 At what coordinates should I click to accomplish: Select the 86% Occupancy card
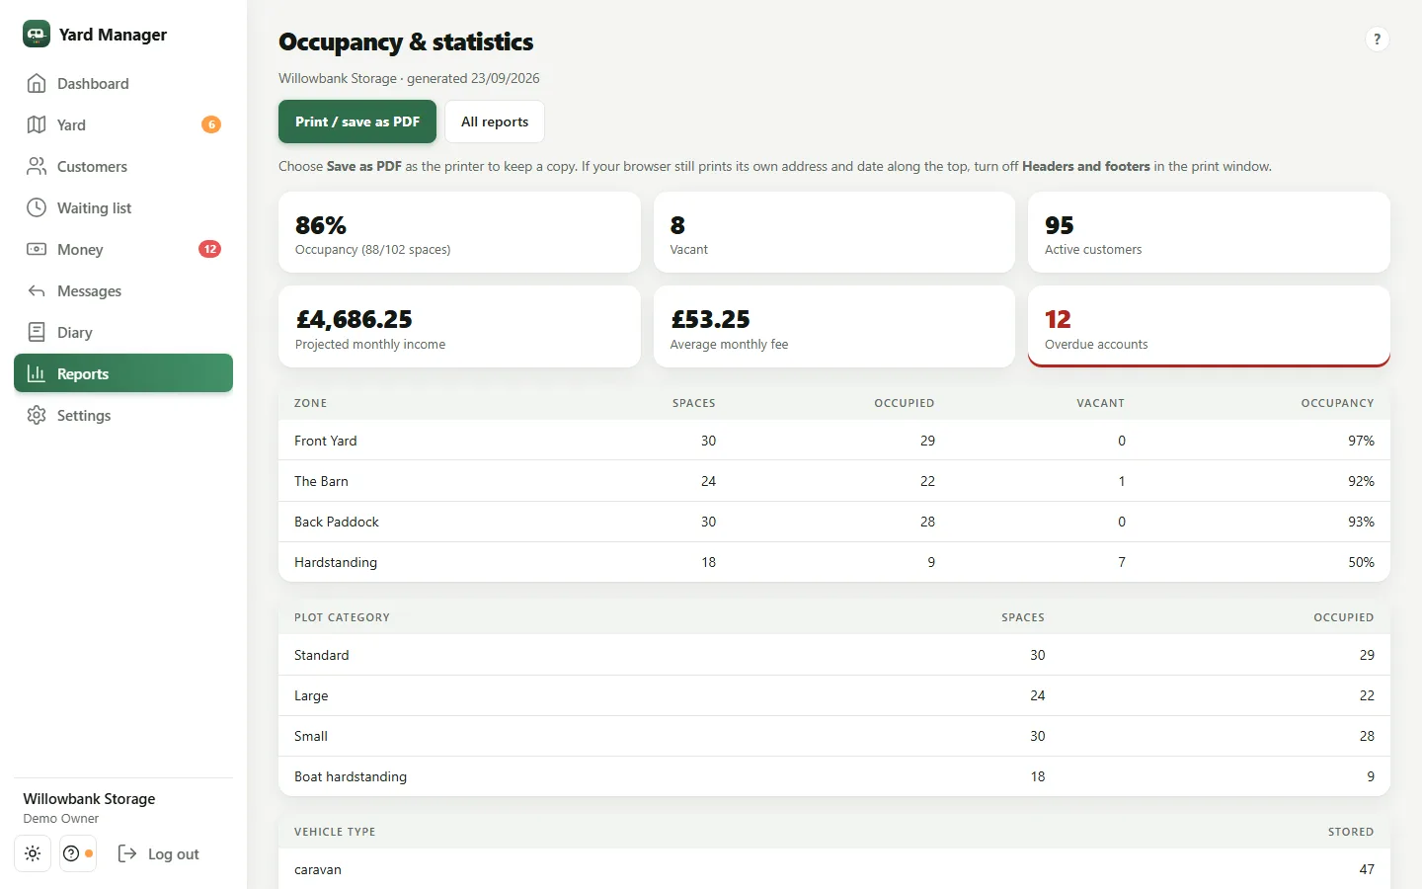click(459, 232)
